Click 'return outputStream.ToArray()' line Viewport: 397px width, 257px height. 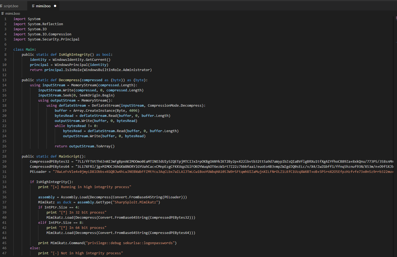pos(85,146)
